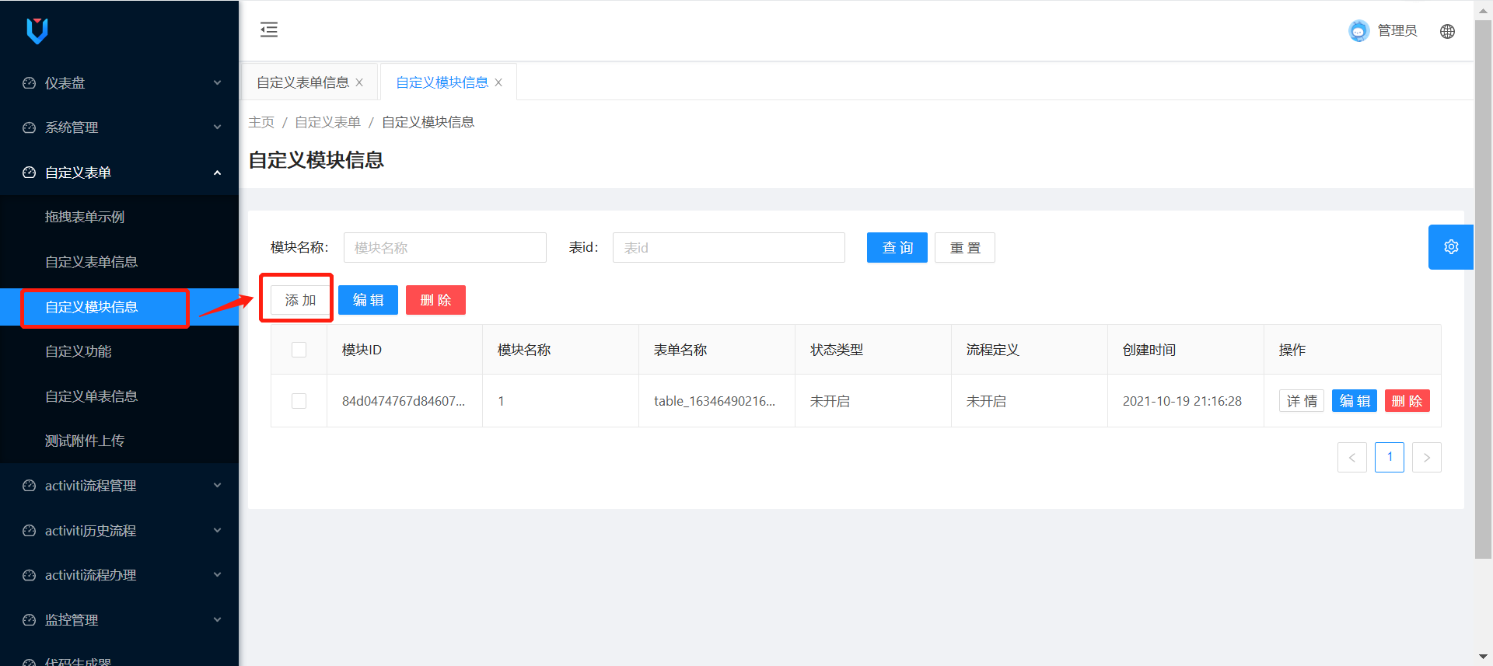Expand the activiti流程管理 chevron
The height and width of the screenshot is (666, 1493).
[218, 485]
